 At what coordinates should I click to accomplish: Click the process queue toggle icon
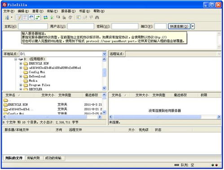(52, 18)
